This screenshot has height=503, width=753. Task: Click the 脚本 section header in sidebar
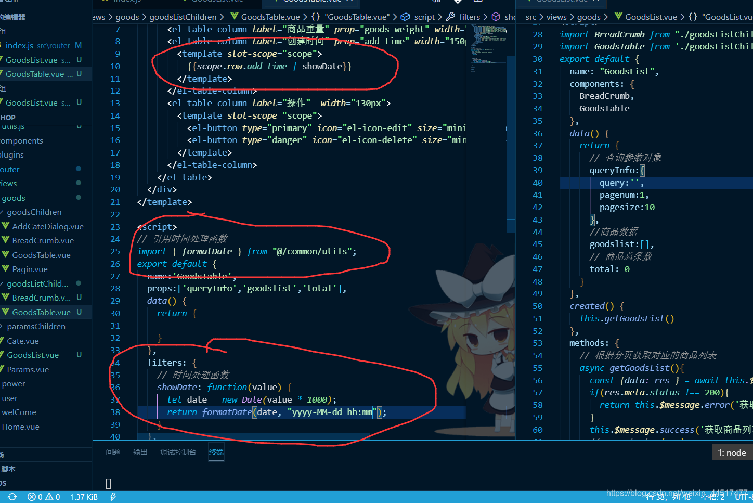pos(8,469)
